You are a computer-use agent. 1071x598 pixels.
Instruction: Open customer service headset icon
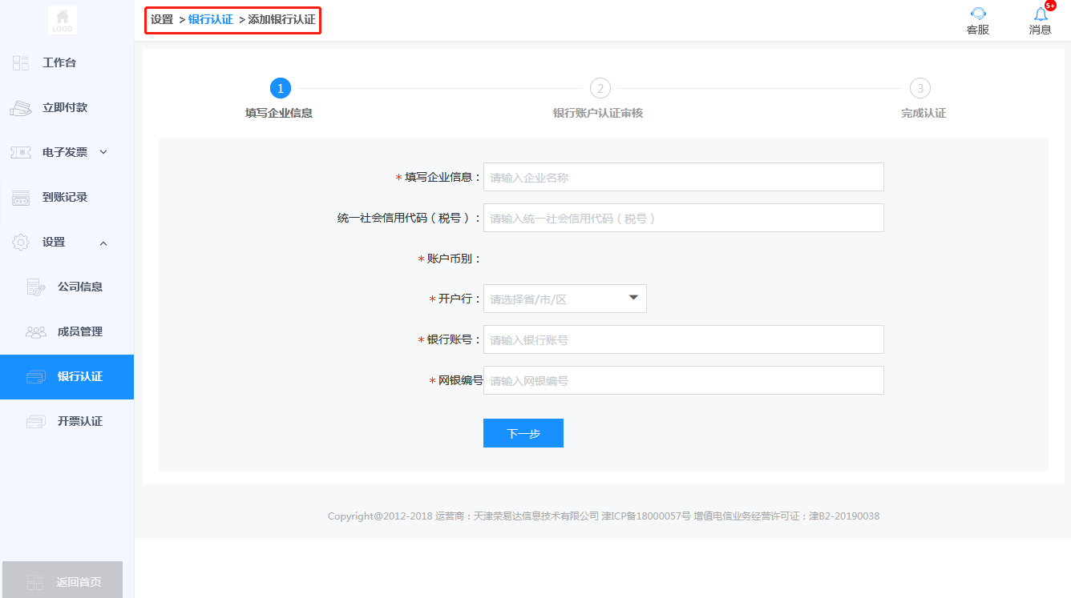click(x=977, y=14)
